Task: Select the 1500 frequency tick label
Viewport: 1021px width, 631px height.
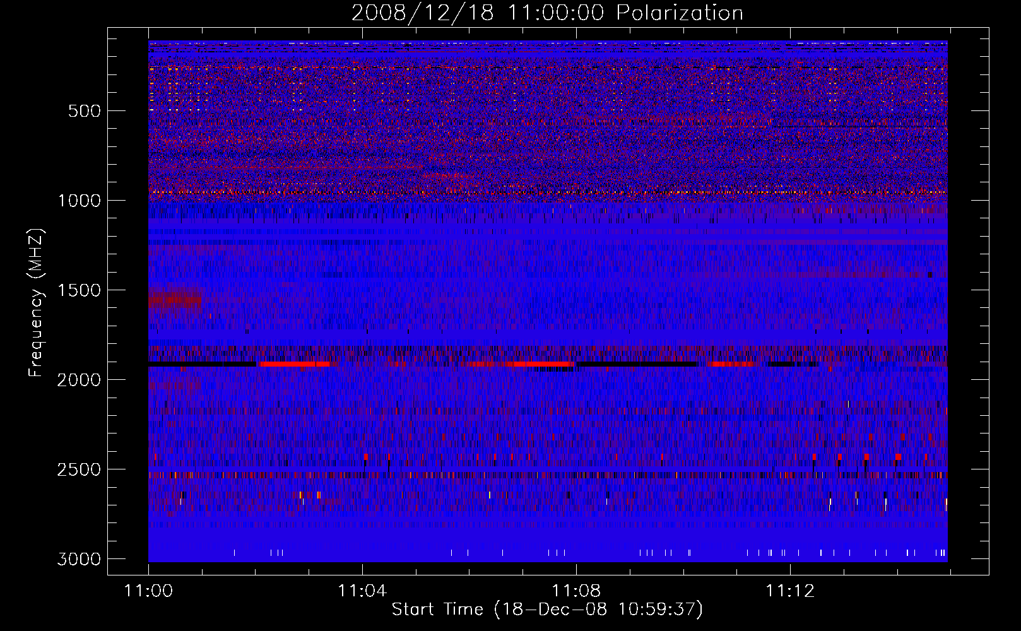Action: pyautogui.click(x=79, y=290)
